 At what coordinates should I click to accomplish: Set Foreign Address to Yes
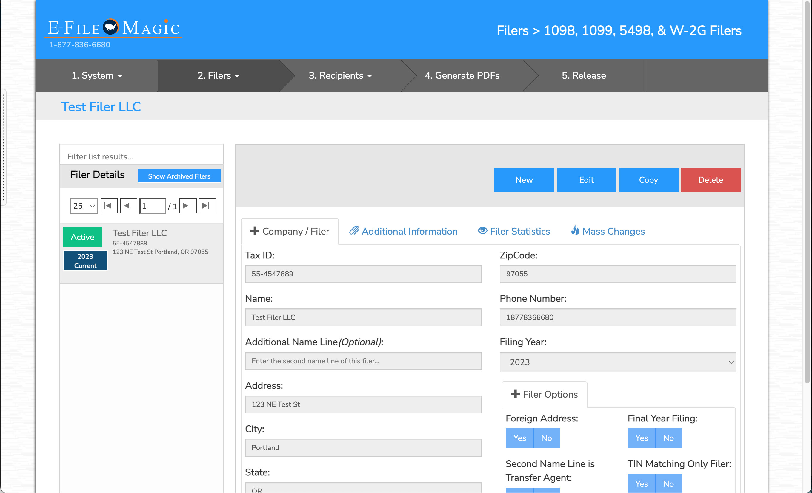pyautogui.click(x=519, y=438)
